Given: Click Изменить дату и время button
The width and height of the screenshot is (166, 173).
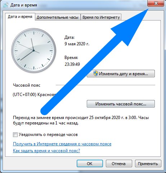Looking at the screenshot, I should click(x=121, y=73).
